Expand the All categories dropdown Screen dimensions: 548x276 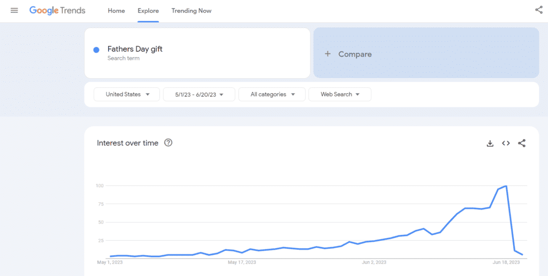coord(272,94)
